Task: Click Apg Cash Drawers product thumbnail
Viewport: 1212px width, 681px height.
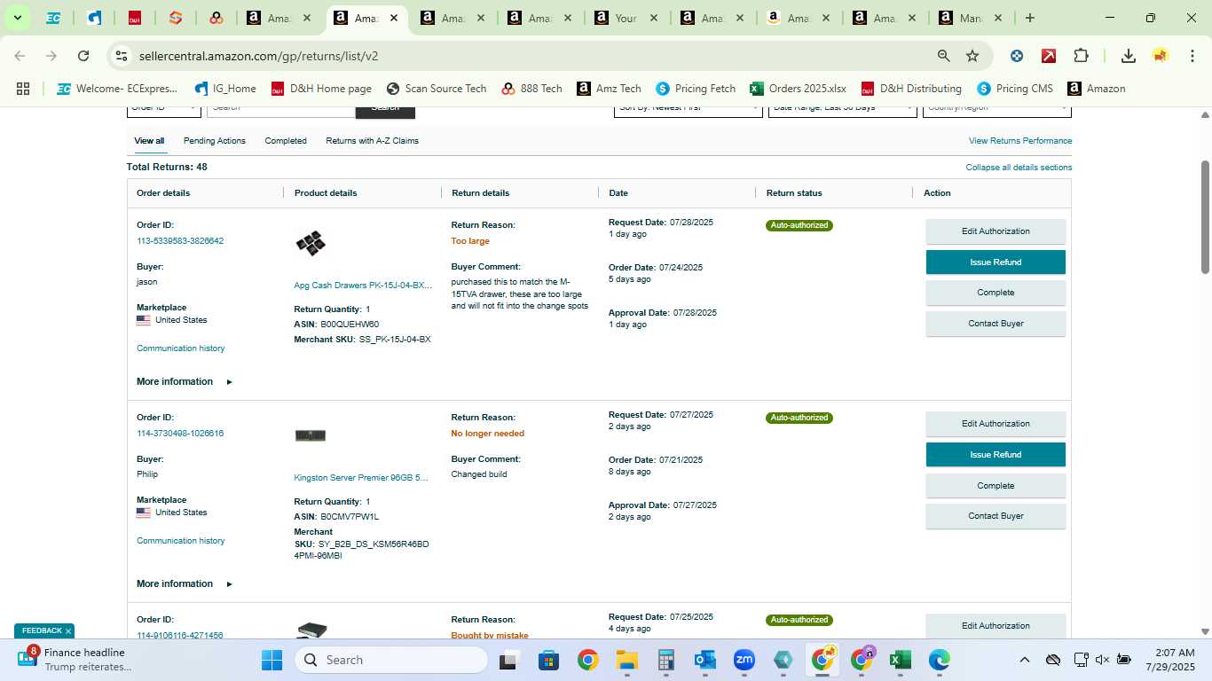Action: click(311, 243)
